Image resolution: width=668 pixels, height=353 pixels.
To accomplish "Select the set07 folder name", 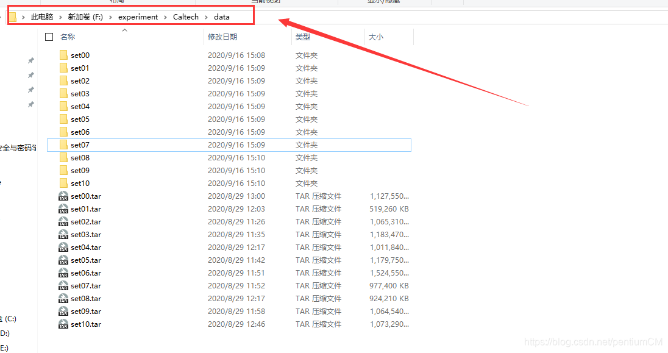I will click(x=80, y=145).
